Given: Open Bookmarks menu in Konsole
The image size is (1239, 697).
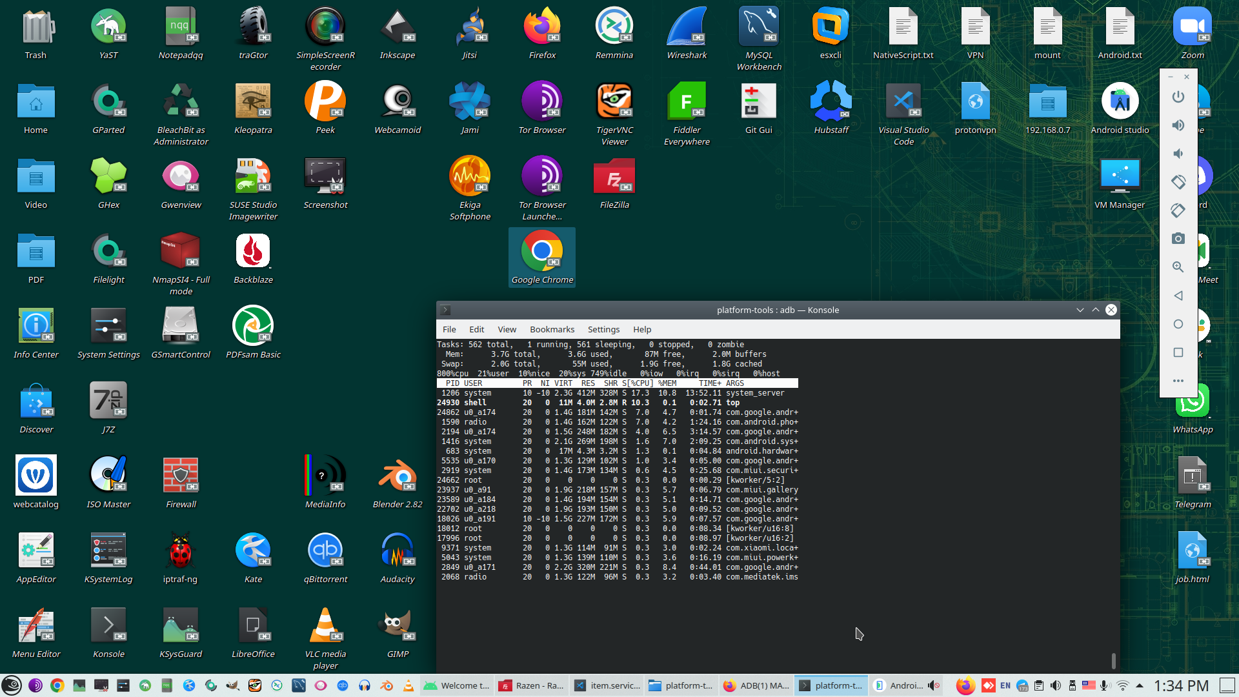Looking at the screenshot, I should [552, 329].
